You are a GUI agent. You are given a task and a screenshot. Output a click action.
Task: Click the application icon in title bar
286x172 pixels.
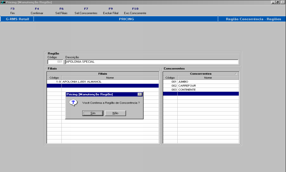tap(3, 2)
